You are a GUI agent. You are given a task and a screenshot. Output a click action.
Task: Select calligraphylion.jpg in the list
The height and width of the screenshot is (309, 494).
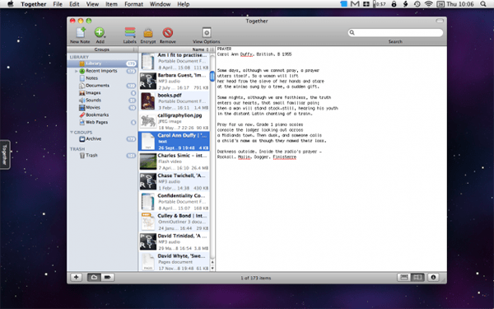coord(174,122)
